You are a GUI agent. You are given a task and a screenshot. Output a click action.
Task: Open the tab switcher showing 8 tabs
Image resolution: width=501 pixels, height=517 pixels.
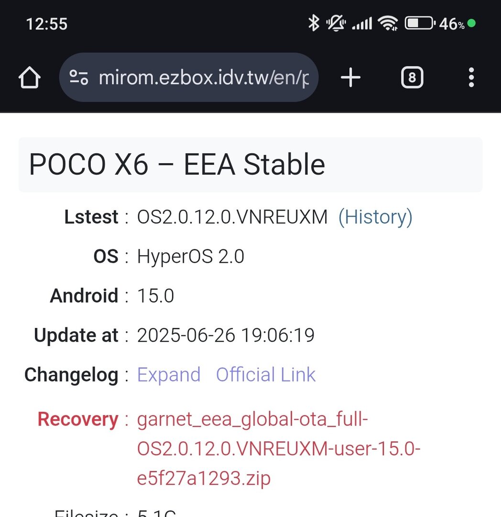(412, 78)
